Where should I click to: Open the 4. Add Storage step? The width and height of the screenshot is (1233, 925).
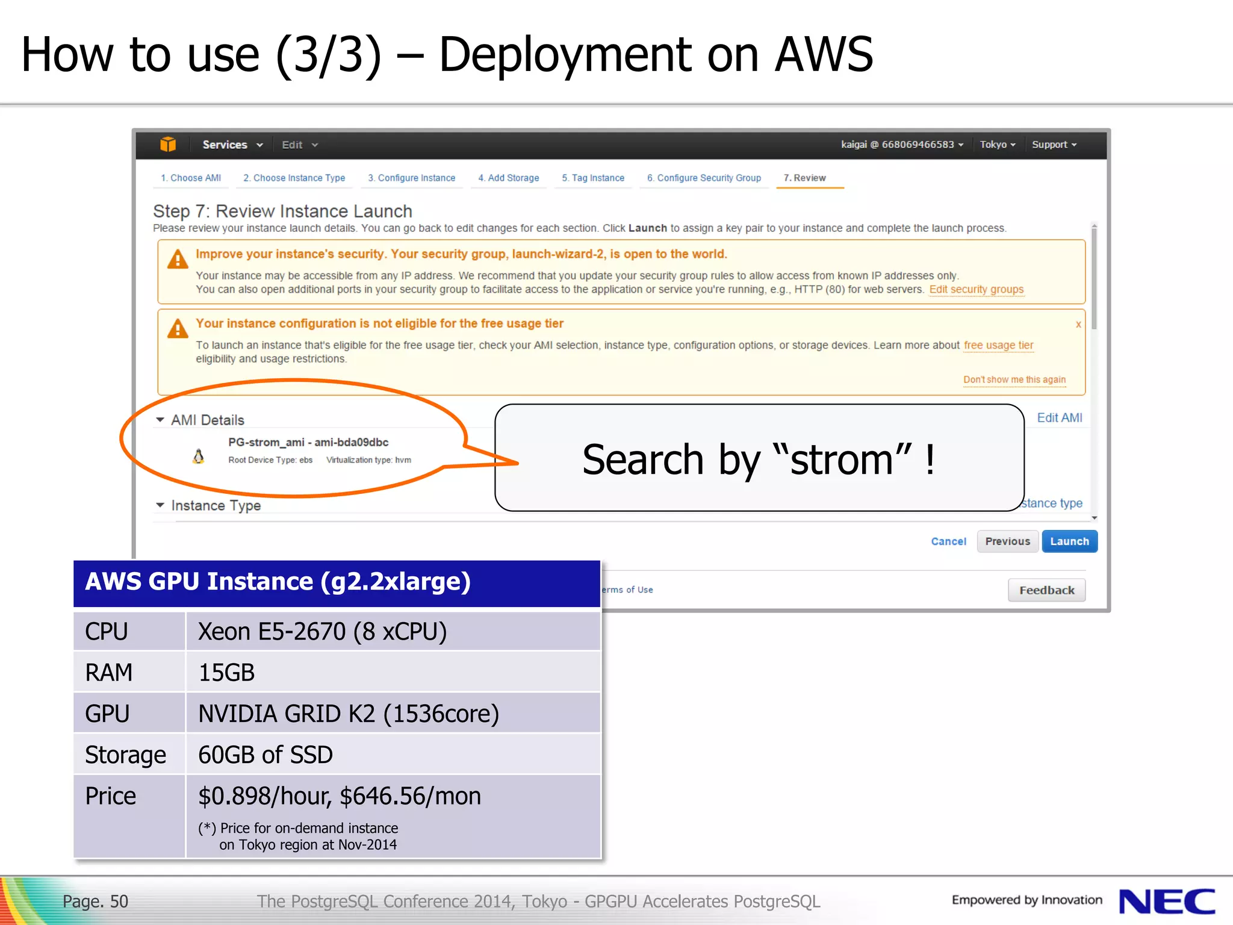[x=508, y=178]
